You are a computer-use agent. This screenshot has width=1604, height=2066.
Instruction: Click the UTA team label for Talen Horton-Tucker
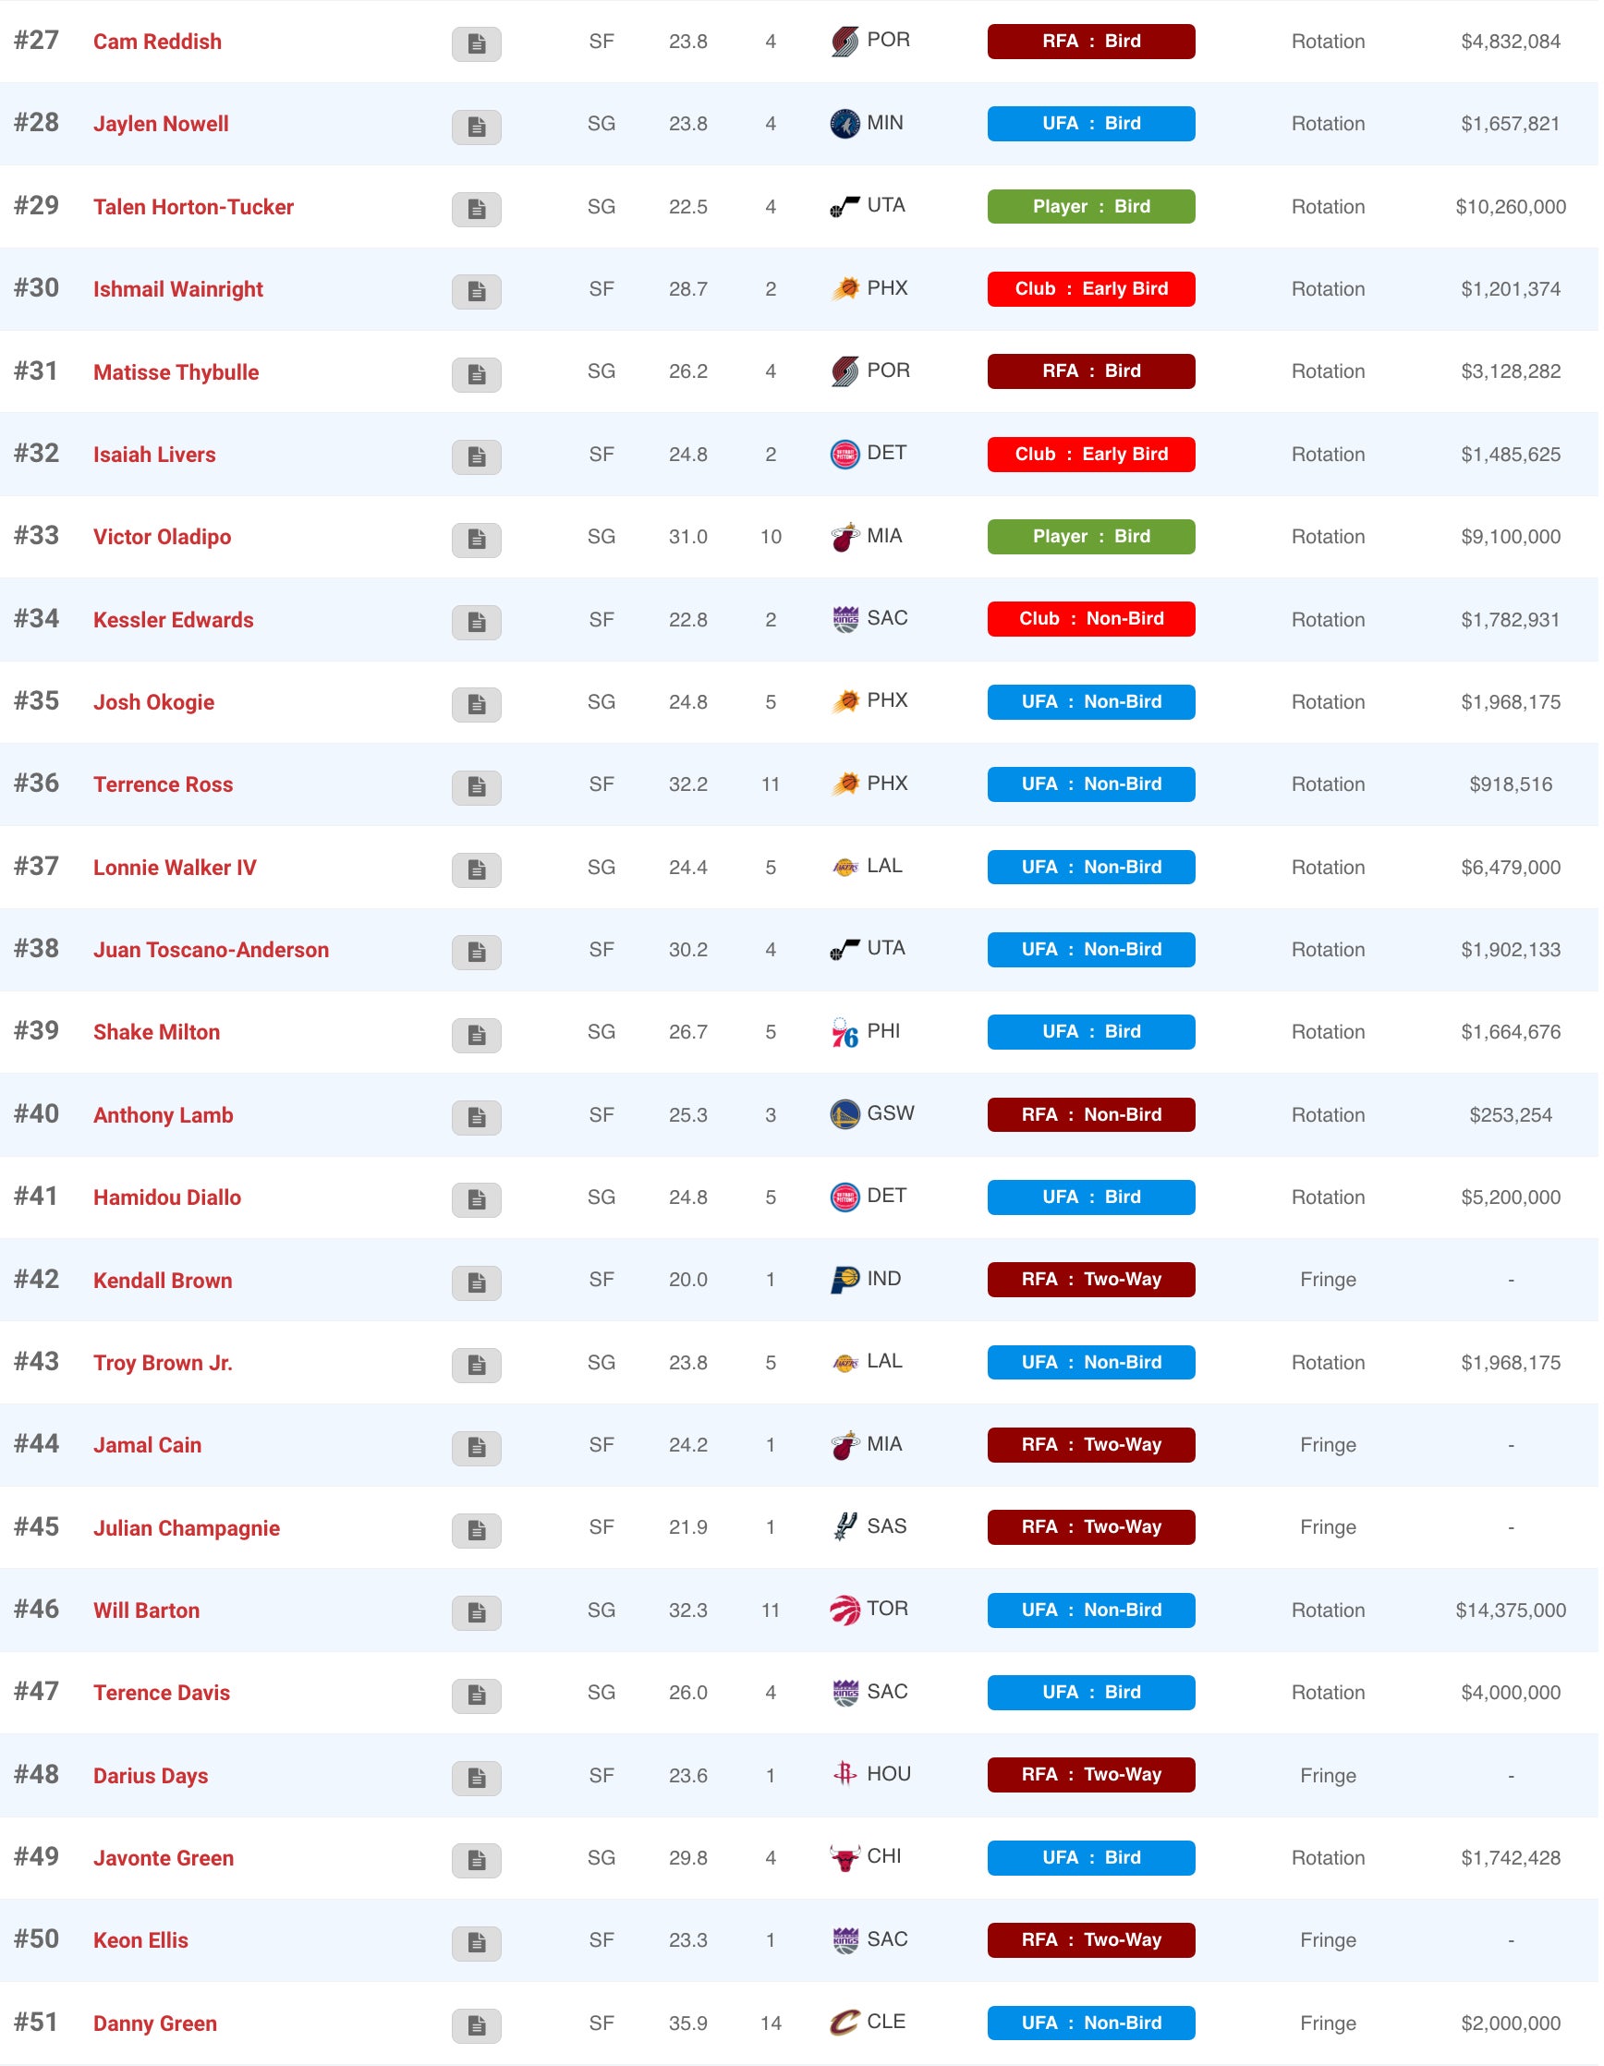886,206
